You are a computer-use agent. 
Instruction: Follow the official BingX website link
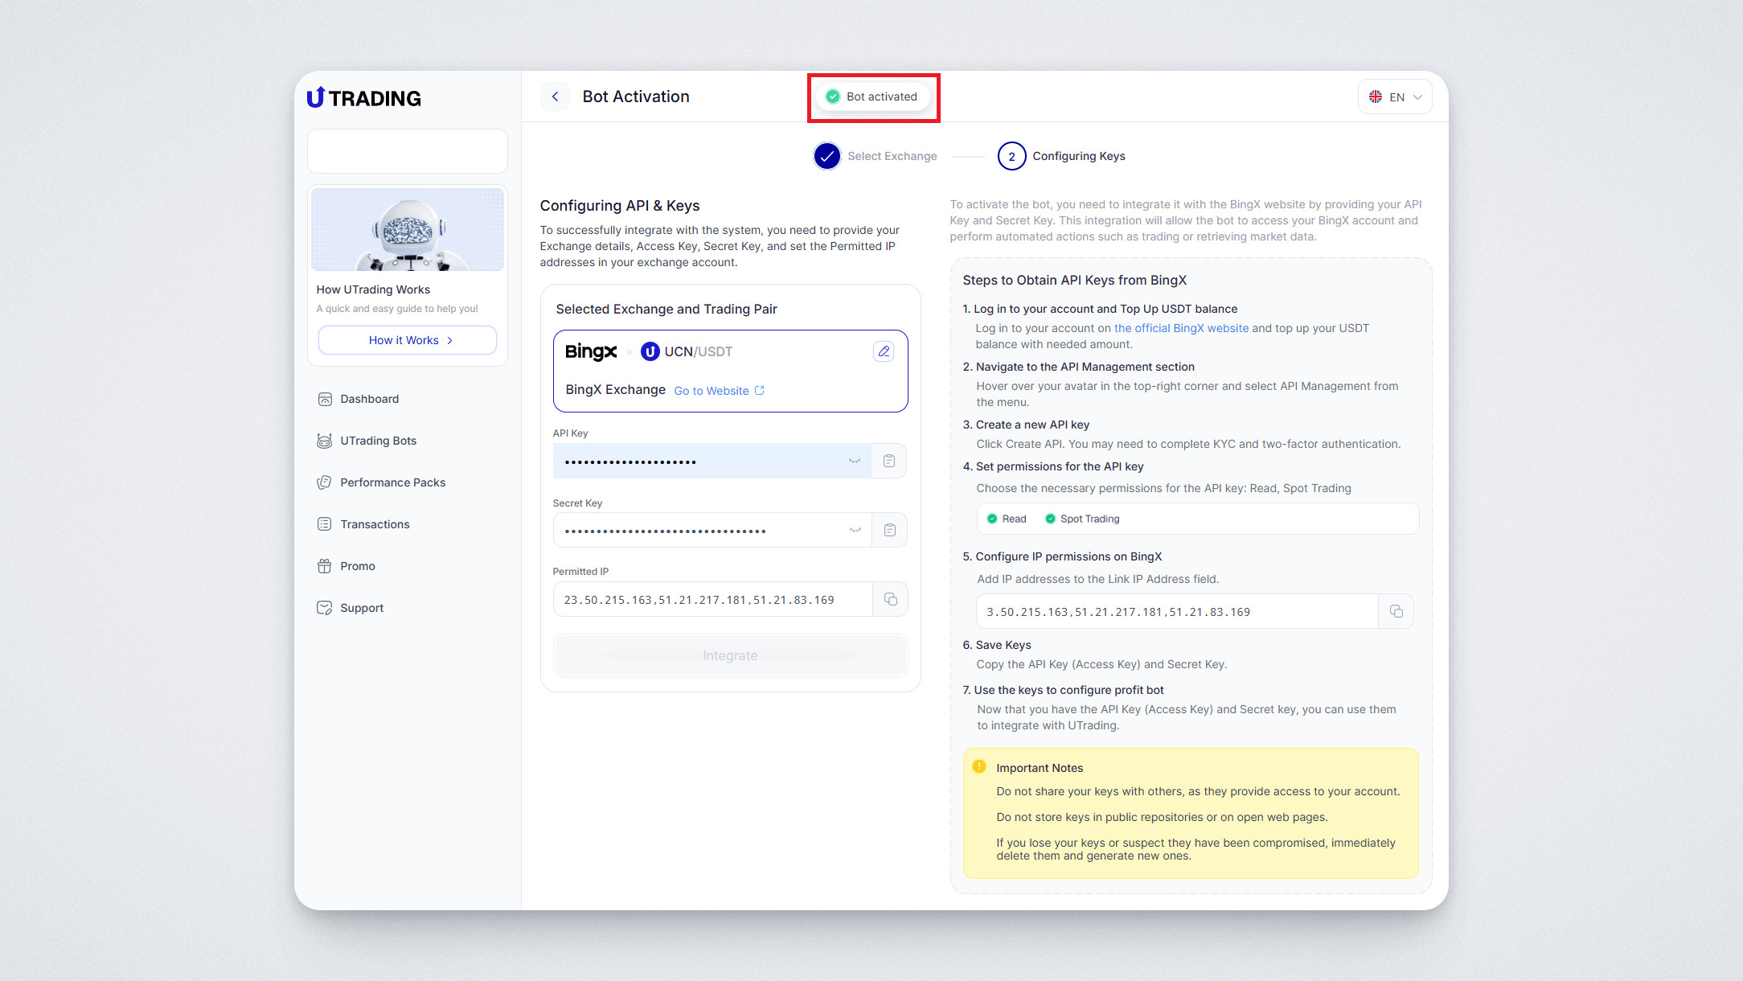point(1180,328)
